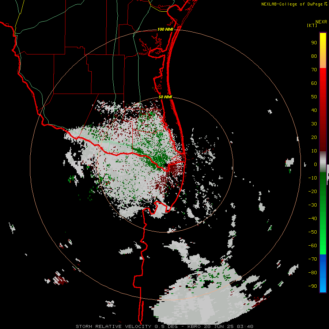
Task: Click the '50 NMI' range ring label
Action: coord(165,97)
